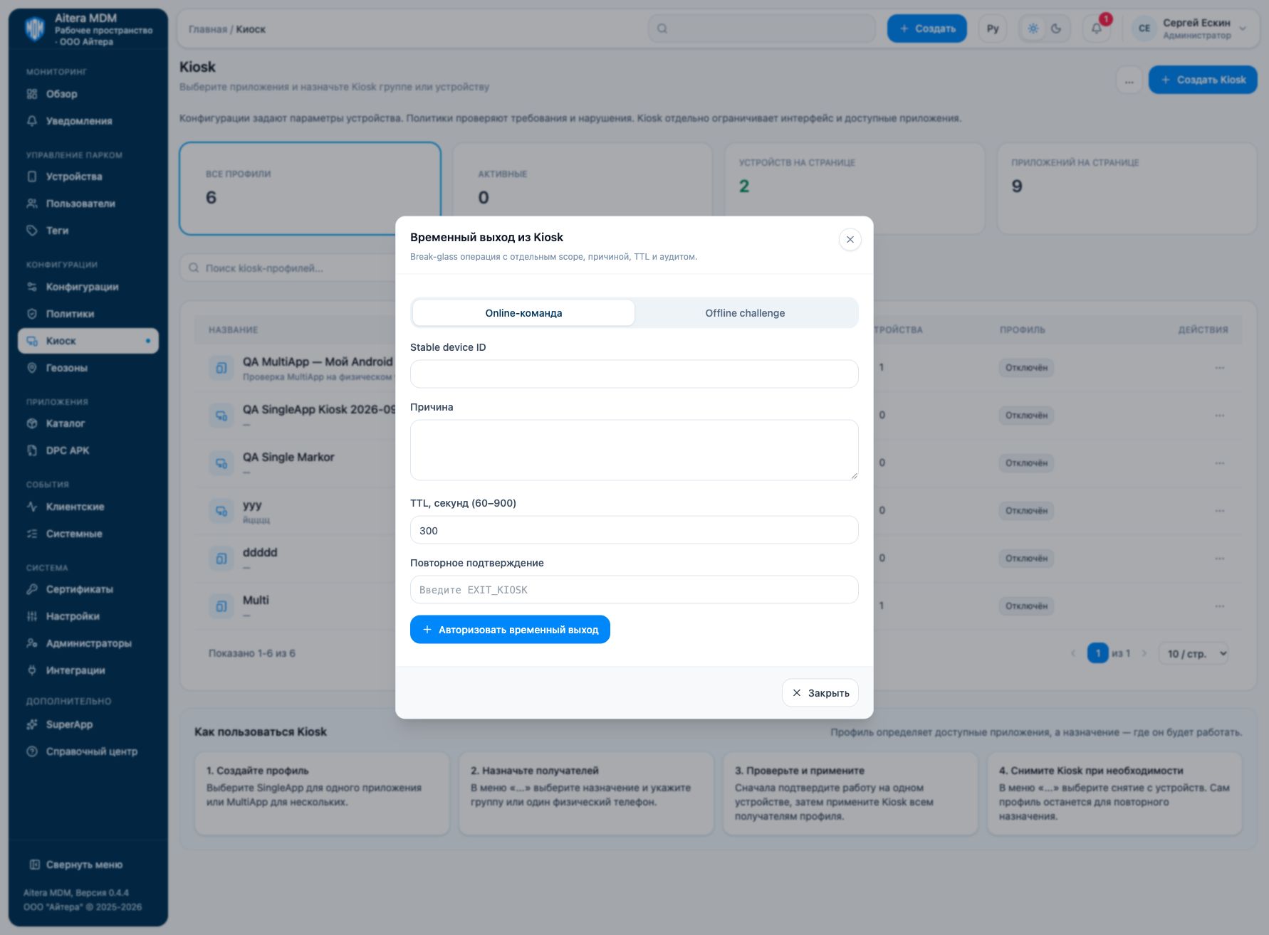Open Интеграции plug item in sidebar
The height and width of the screenshot is (935, 1269).
(x=88, y=670)
